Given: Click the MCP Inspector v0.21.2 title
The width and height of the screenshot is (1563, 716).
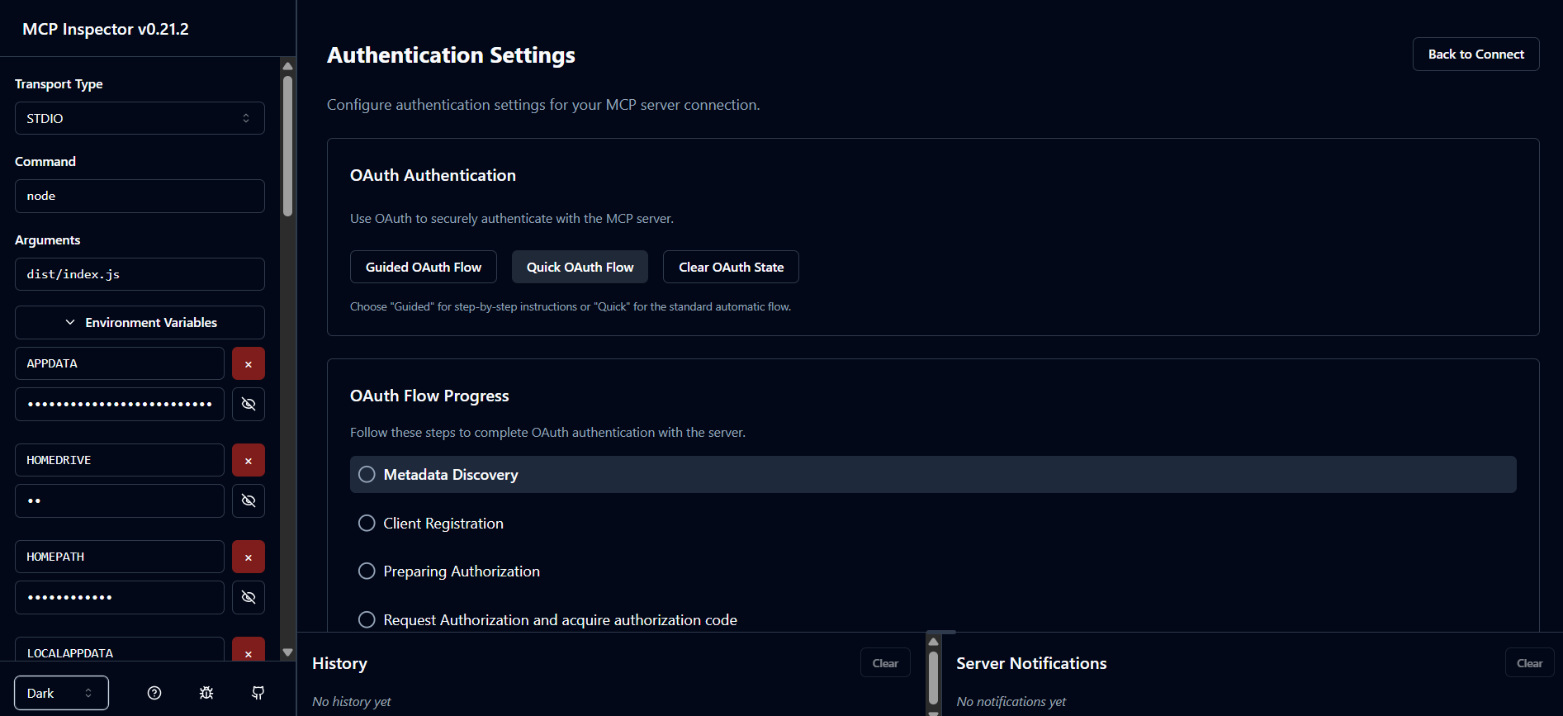Looking at the screenshot, I should point(106,29).
